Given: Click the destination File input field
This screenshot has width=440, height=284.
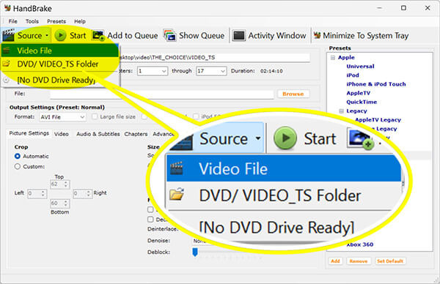Looking at the screenshot, I should [161, 94].
